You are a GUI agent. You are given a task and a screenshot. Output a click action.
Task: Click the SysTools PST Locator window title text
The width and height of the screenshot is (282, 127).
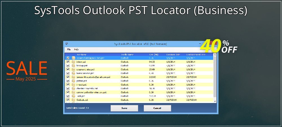(140, 44)
